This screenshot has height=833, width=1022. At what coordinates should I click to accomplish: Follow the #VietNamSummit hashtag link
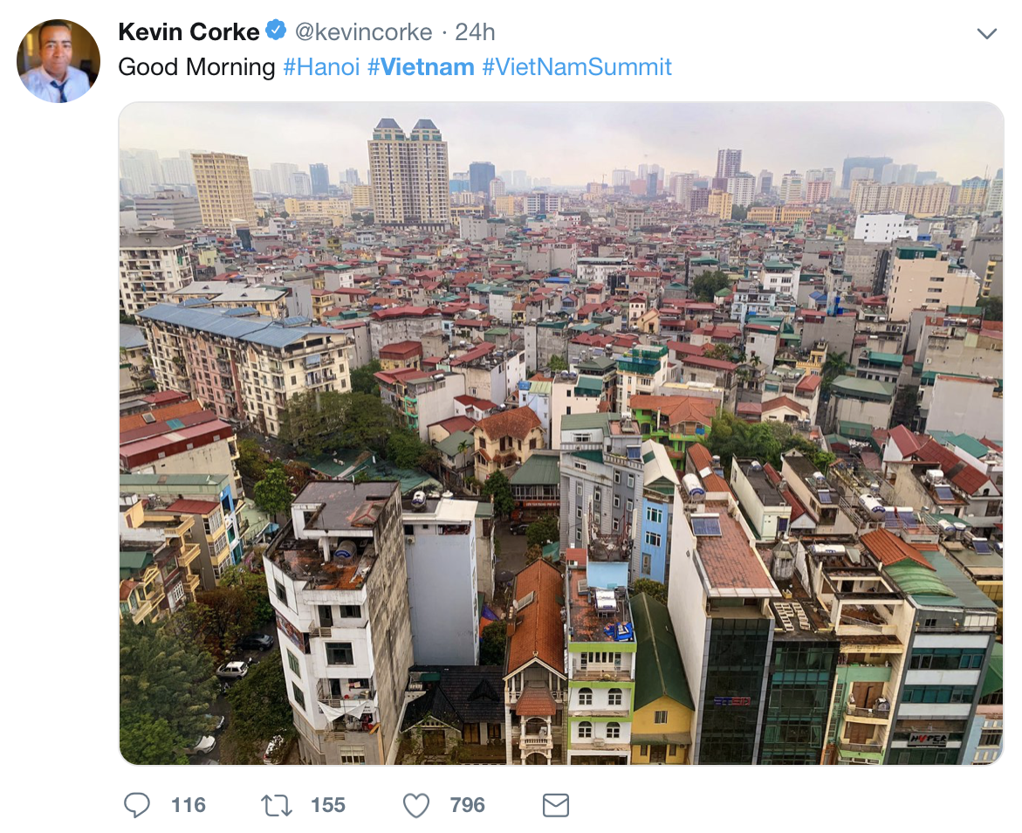pos(577,67)
